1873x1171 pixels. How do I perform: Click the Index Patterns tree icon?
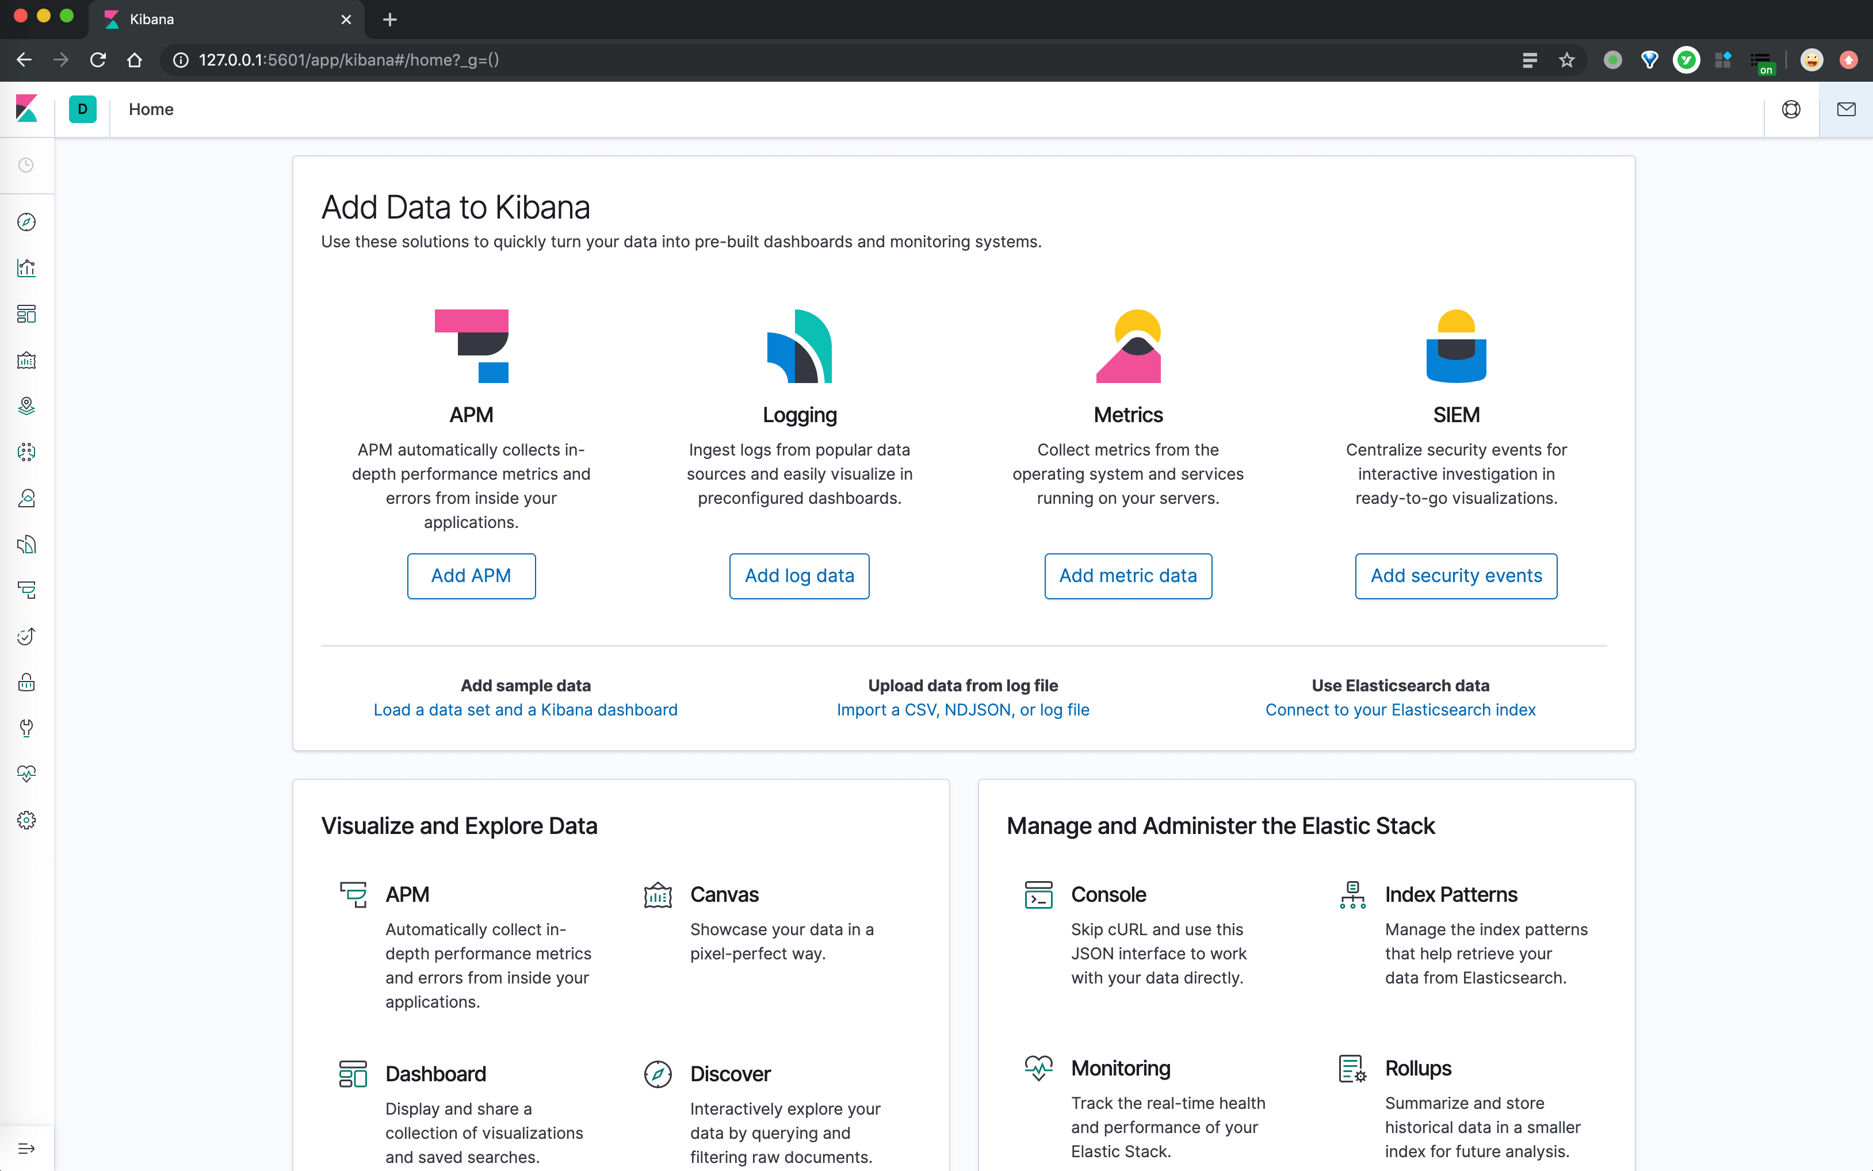[1352, 896]
